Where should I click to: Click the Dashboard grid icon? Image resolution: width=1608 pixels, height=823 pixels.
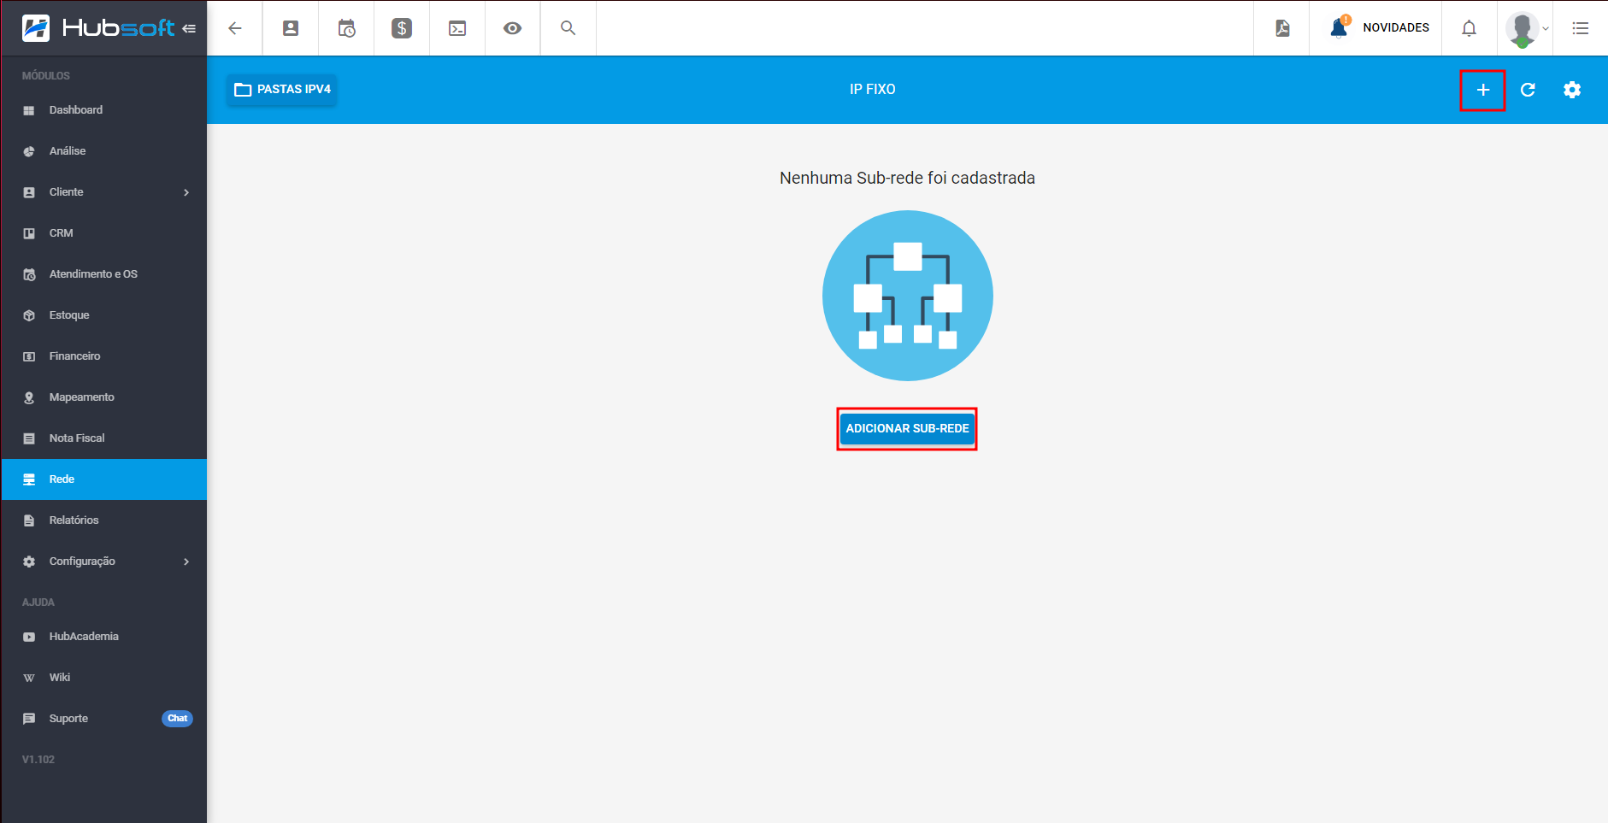point(29,110)
